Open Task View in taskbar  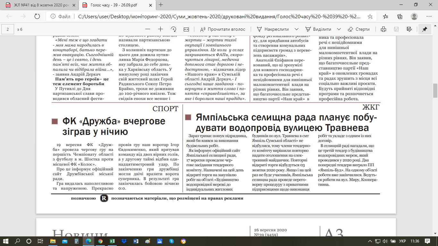click(40, 241)
